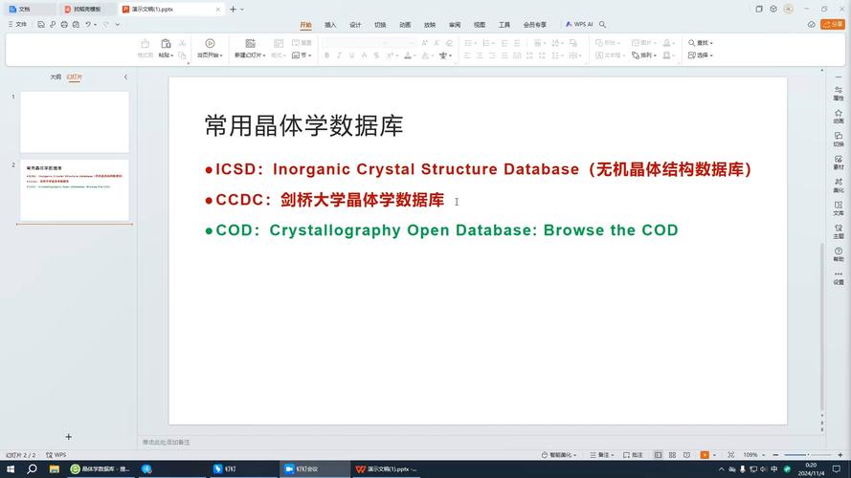
Task: Collapse the slide thumbnail panel
Action: click(125, 76)
